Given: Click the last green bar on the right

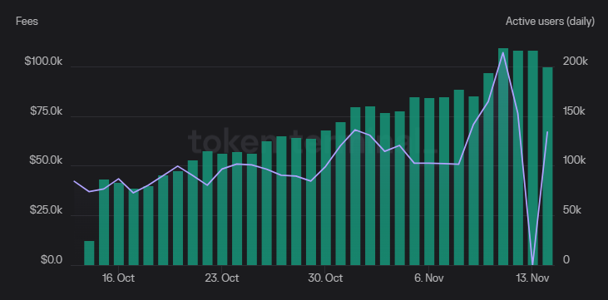Looking at the screenshot, I should [547, 166].
